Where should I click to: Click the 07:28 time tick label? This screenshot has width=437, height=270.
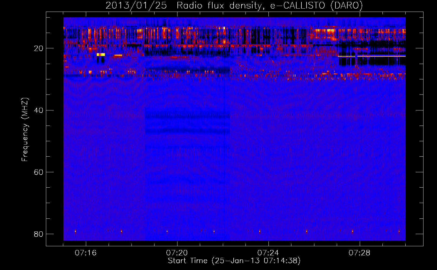359,253
